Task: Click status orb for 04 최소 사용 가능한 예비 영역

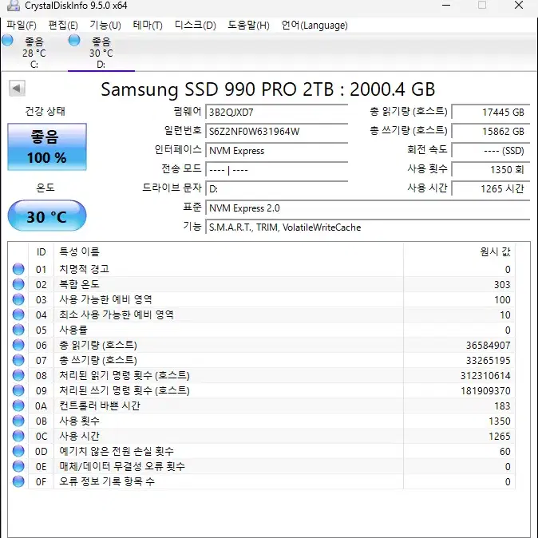Action: pyautogui.click(x=18, y=314)
